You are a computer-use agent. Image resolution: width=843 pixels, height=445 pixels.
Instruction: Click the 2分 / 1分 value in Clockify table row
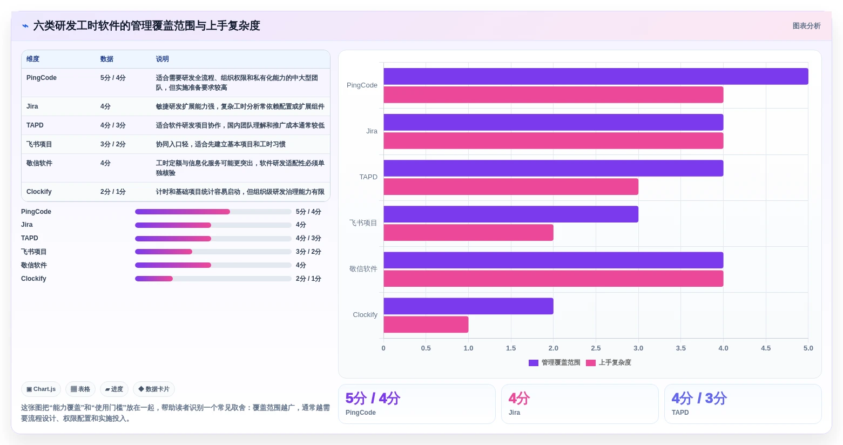113,192
